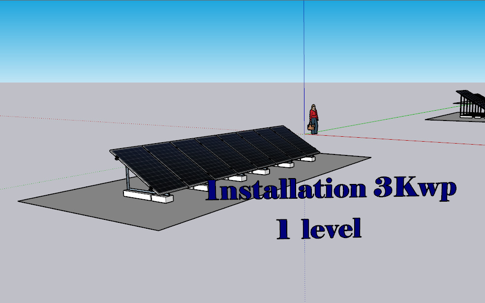Click the metal support leg at array's left end
485x303 pixels.
click(127, 179)
